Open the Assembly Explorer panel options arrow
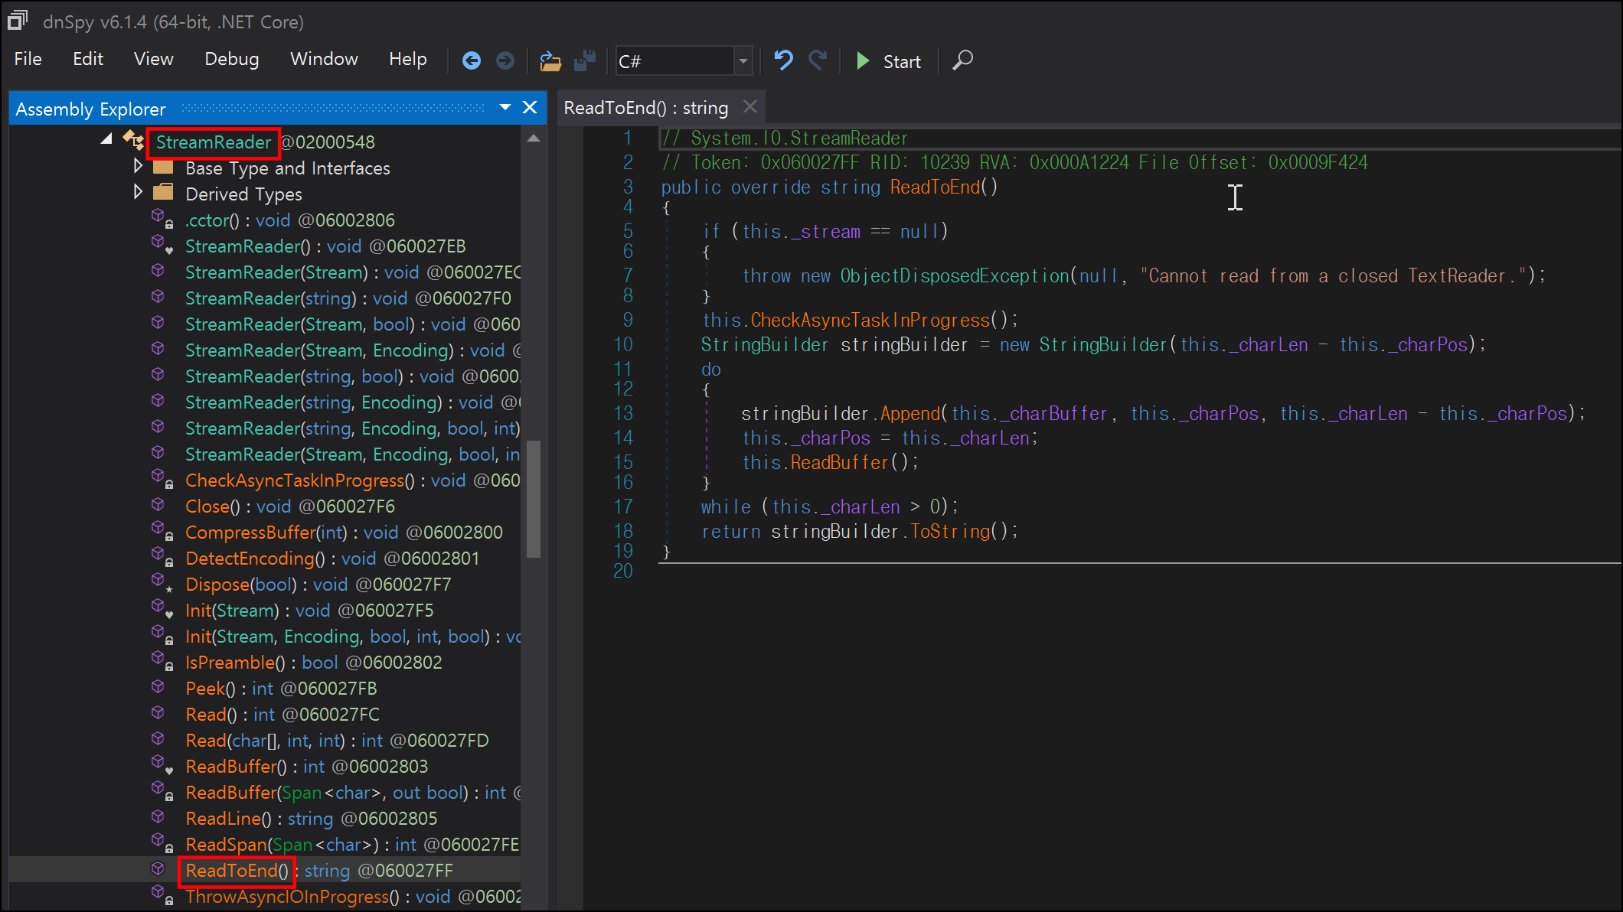The image size is (1623, 912). coord(505,108)
